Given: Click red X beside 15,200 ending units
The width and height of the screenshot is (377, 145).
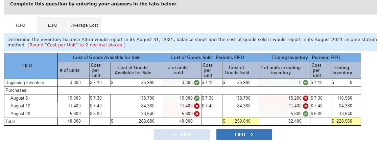Looking at the screenshot, I should point(305,98).
